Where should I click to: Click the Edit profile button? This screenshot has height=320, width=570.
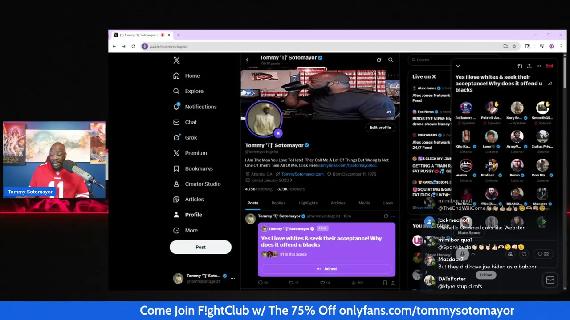(380, 128)
